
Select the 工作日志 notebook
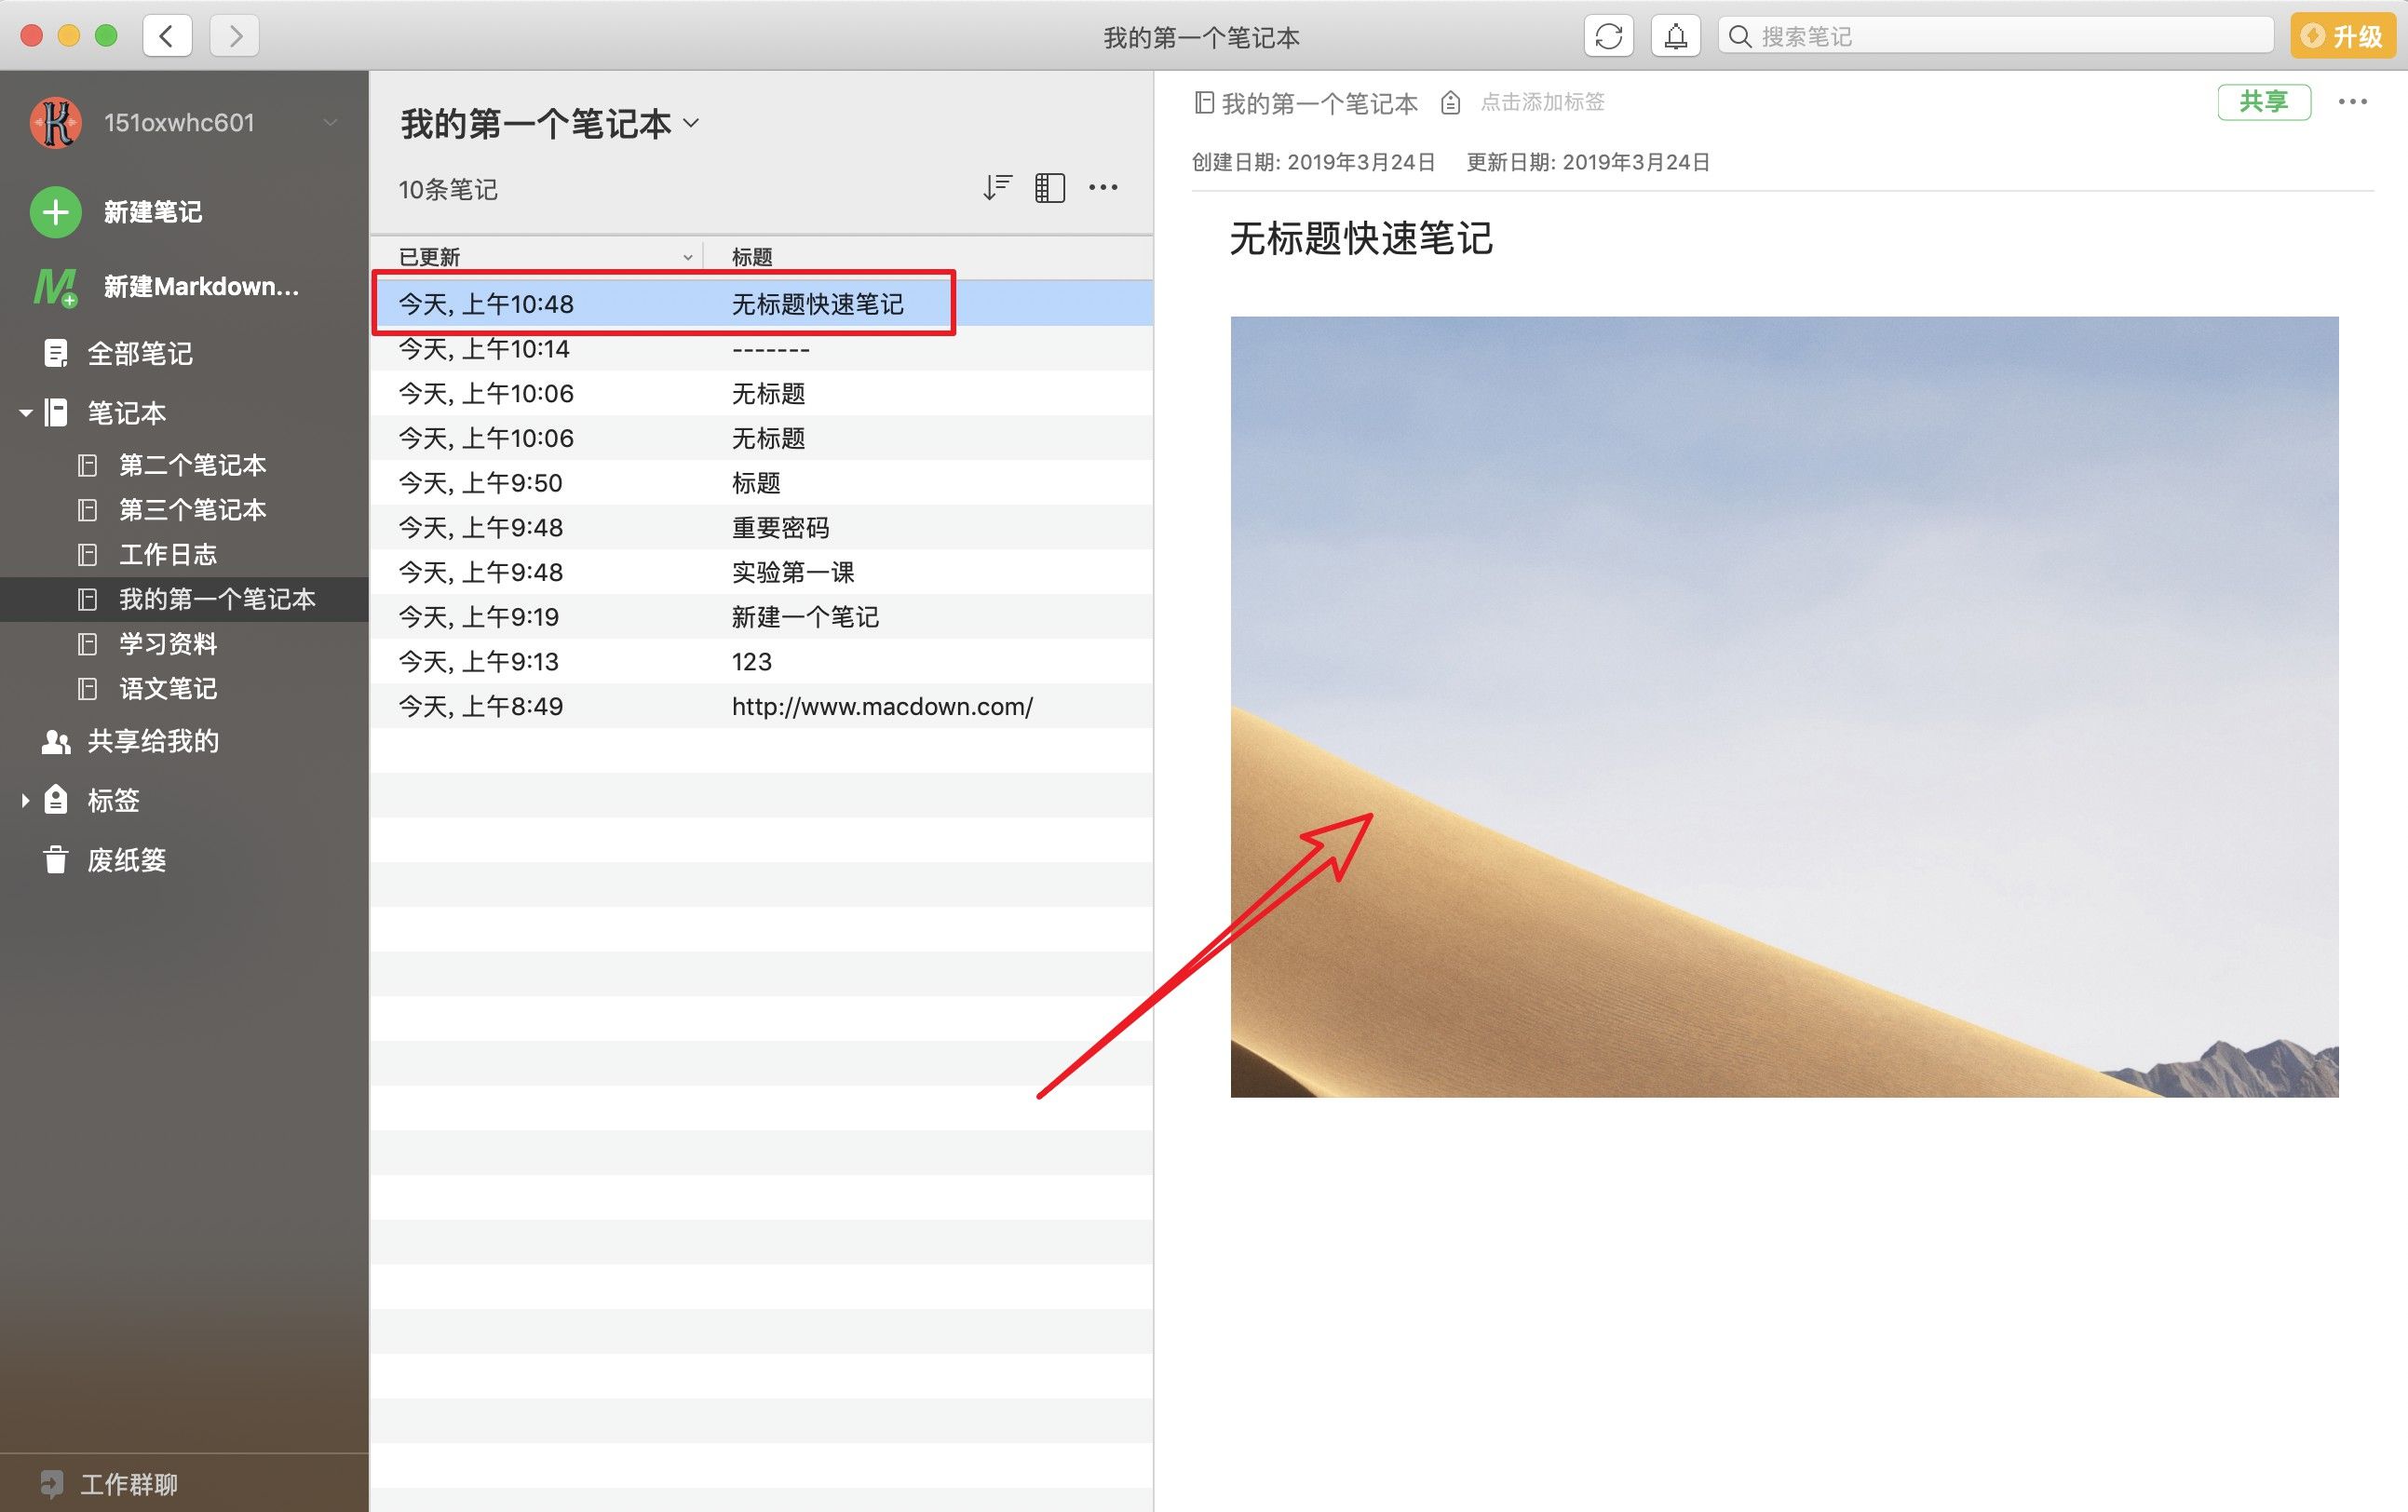point(184,554)
